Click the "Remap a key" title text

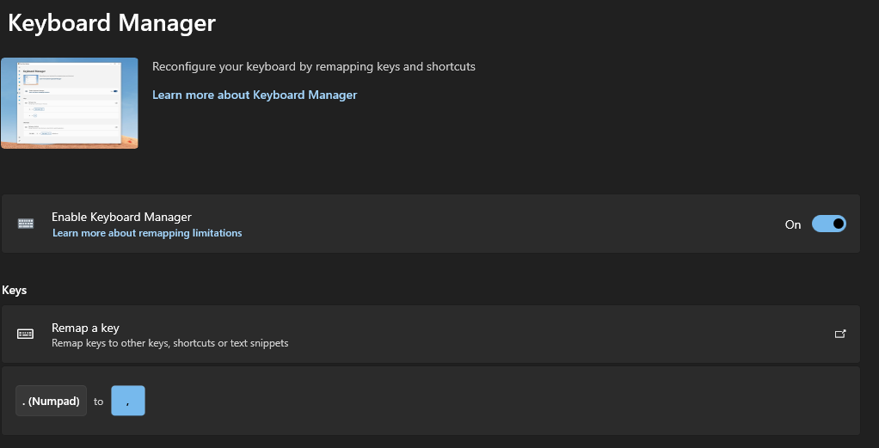[85, 328]
